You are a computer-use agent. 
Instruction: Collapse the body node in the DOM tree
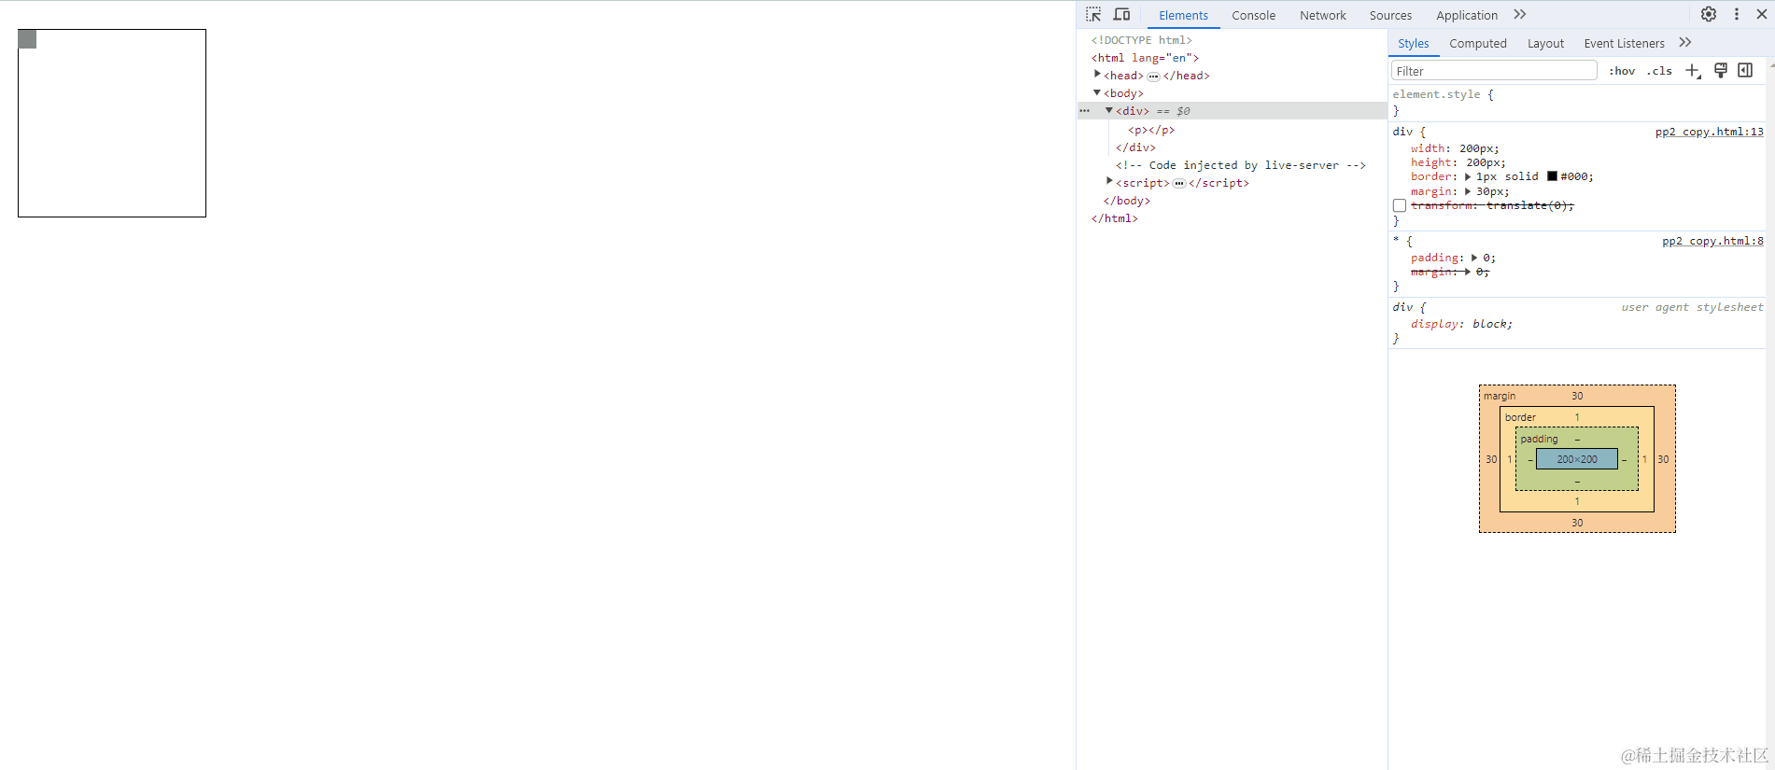click(x=1097, y=92)
